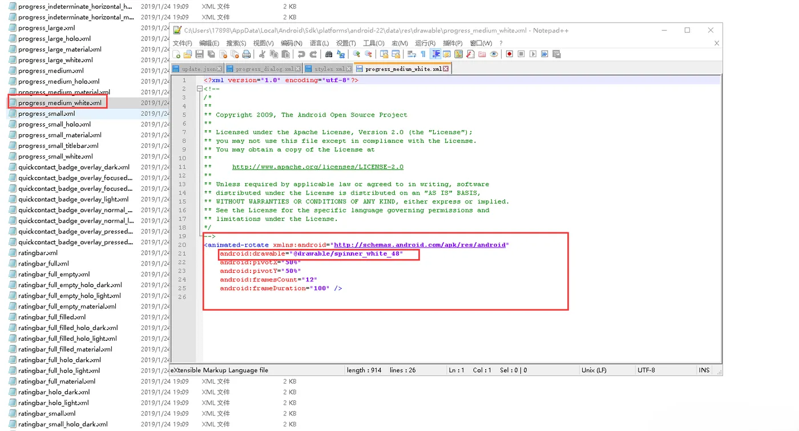This screenshot has height=431, width=799.
Task: Save the current recorded macro icon
Action: pyautogui.click(x=556, y=54)
